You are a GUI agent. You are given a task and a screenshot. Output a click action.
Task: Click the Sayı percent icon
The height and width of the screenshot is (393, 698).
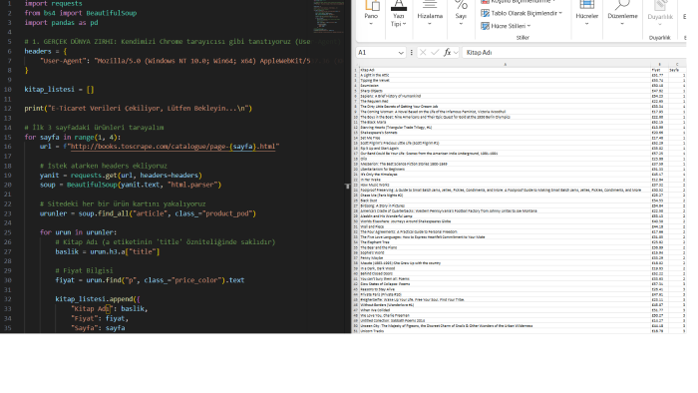[461, 5]
